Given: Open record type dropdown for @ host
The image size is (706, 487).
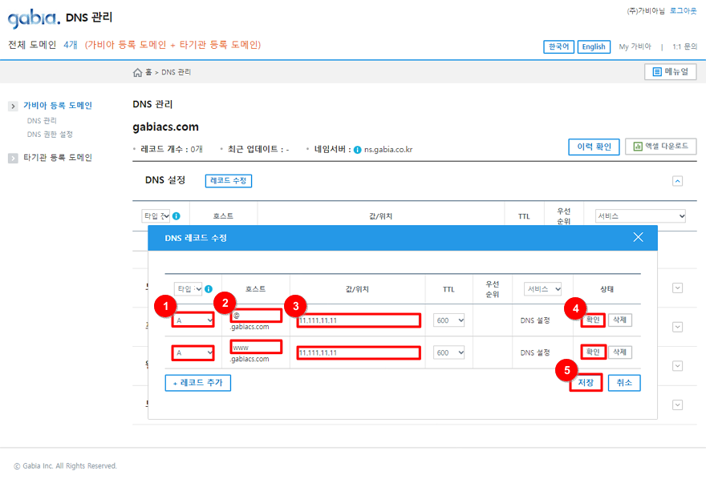Looking at the screenshot, I should click(x=193, y=320).
